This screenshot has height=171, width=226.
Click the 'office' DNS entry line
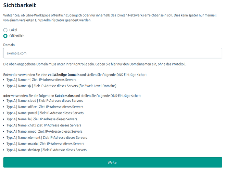click(45, 107)
